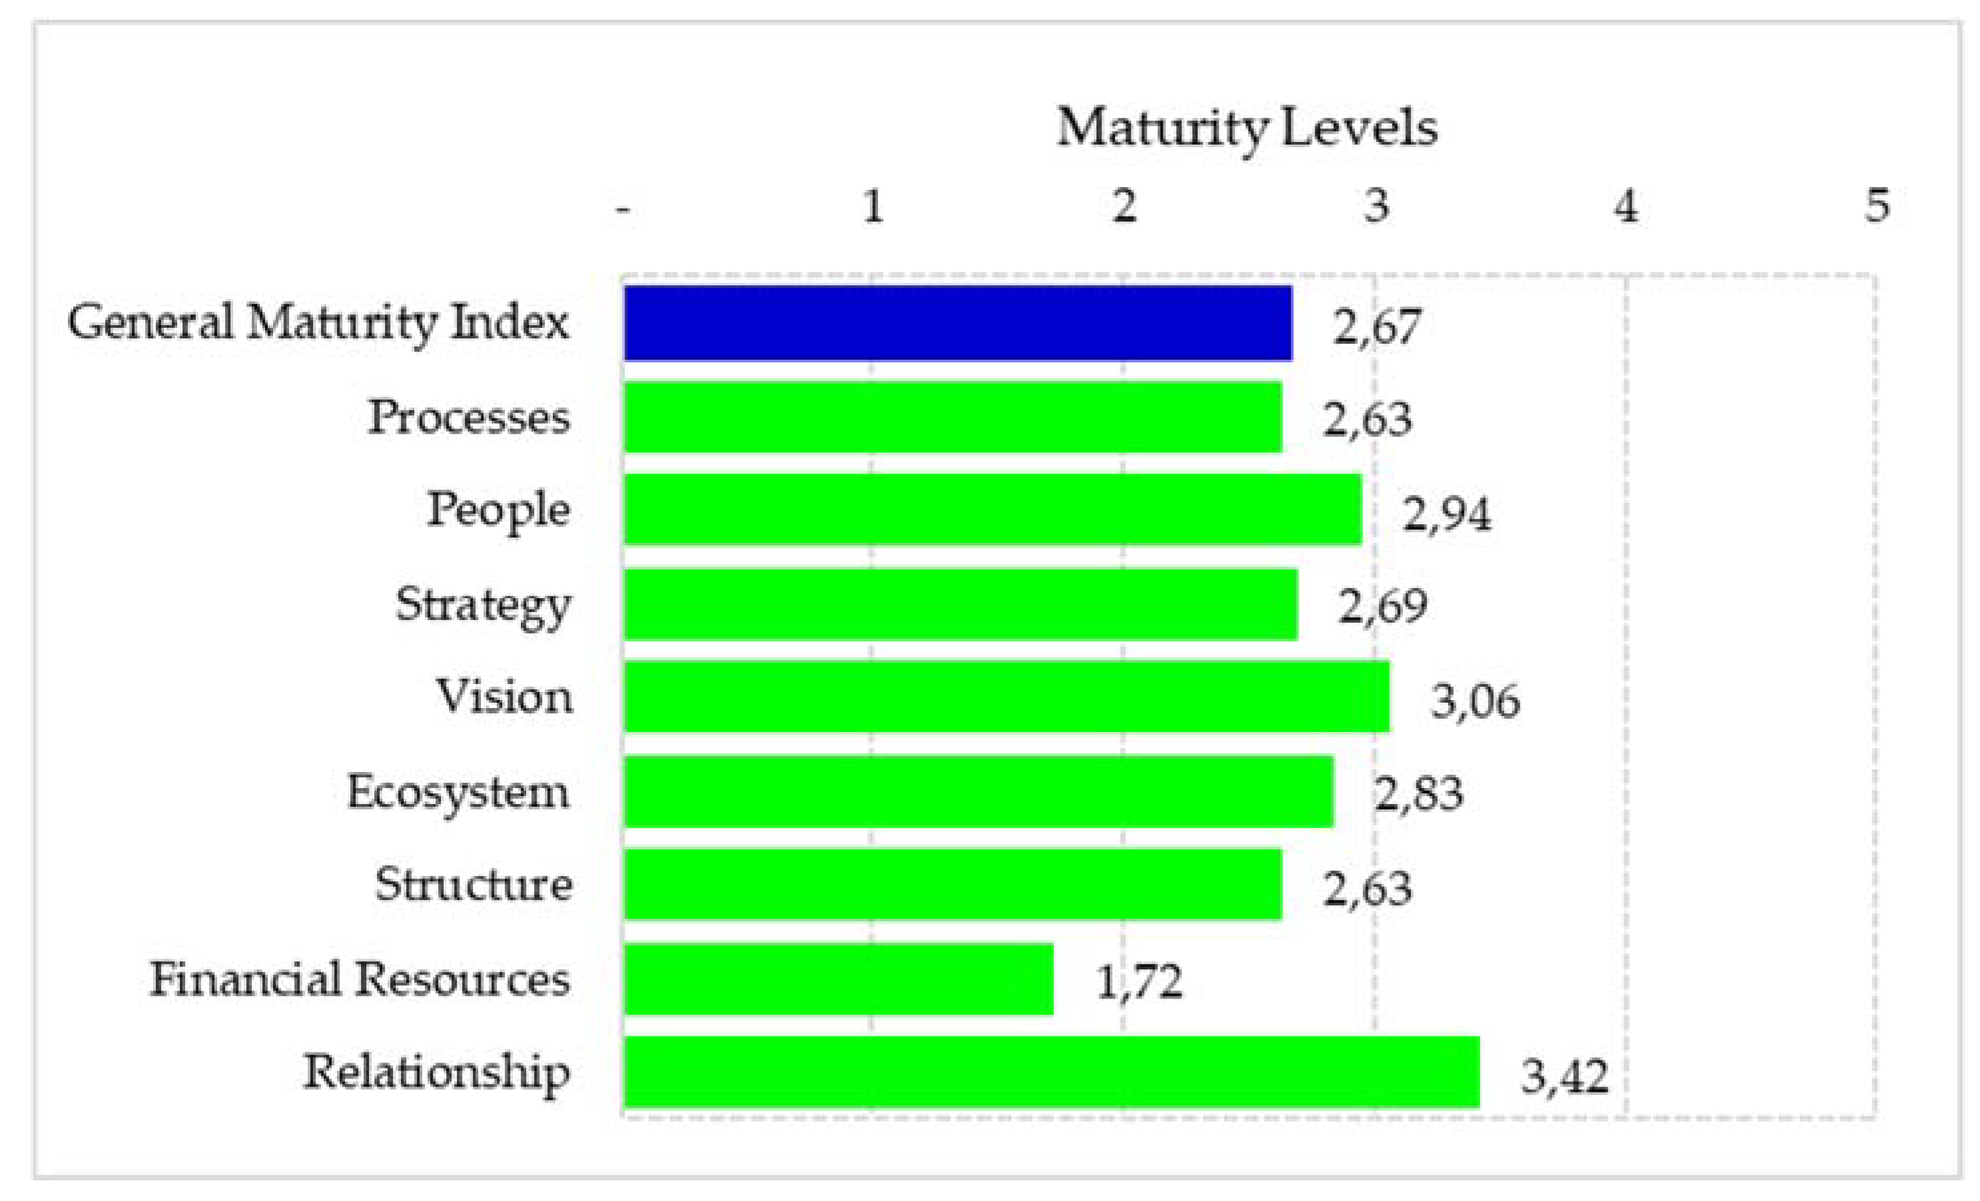Image resolution: width=1980 pixels, height=1201 pixels.
Task: Click the Maturity Levels chart title
Action: (1246, 129)
